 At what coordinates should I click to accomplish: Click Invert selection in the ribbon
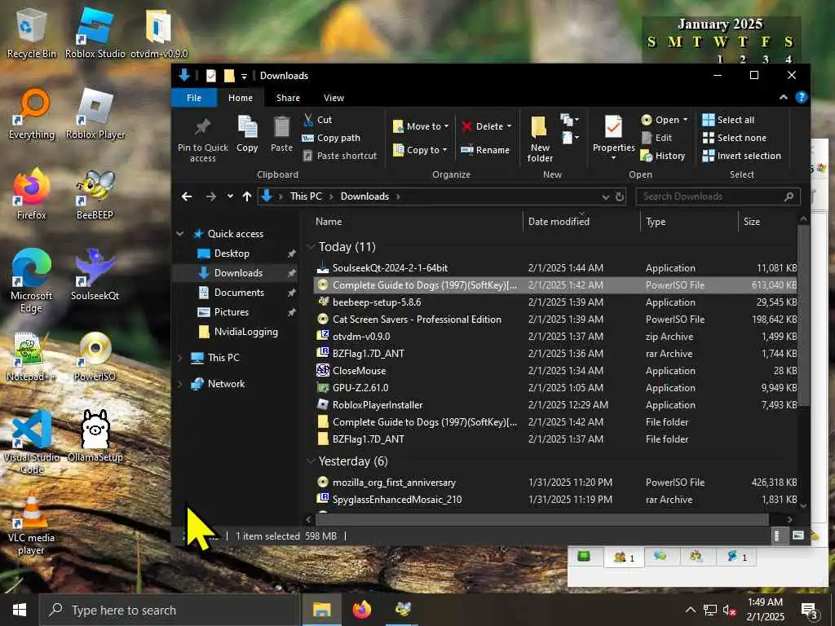tap(742, 156)
